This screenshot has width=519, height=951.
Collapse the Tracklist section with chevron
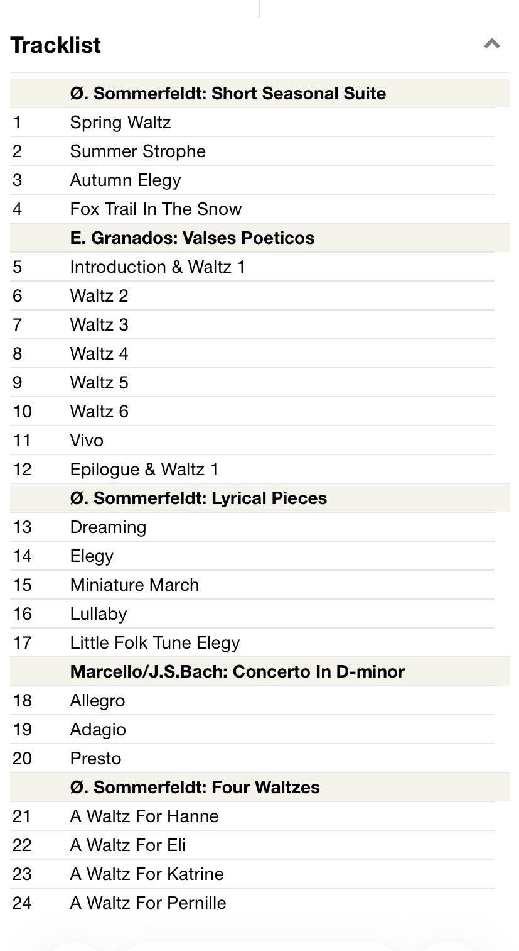492,44
